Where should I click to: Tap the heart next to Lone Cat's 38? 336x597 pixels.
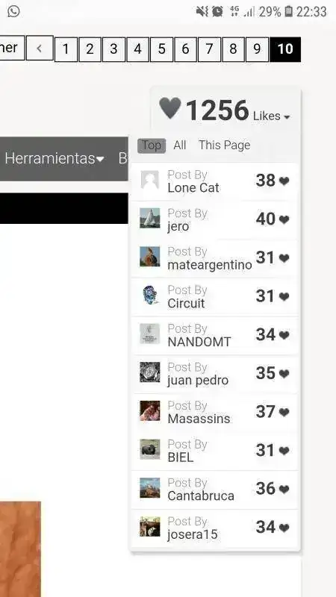click(284, 181)
